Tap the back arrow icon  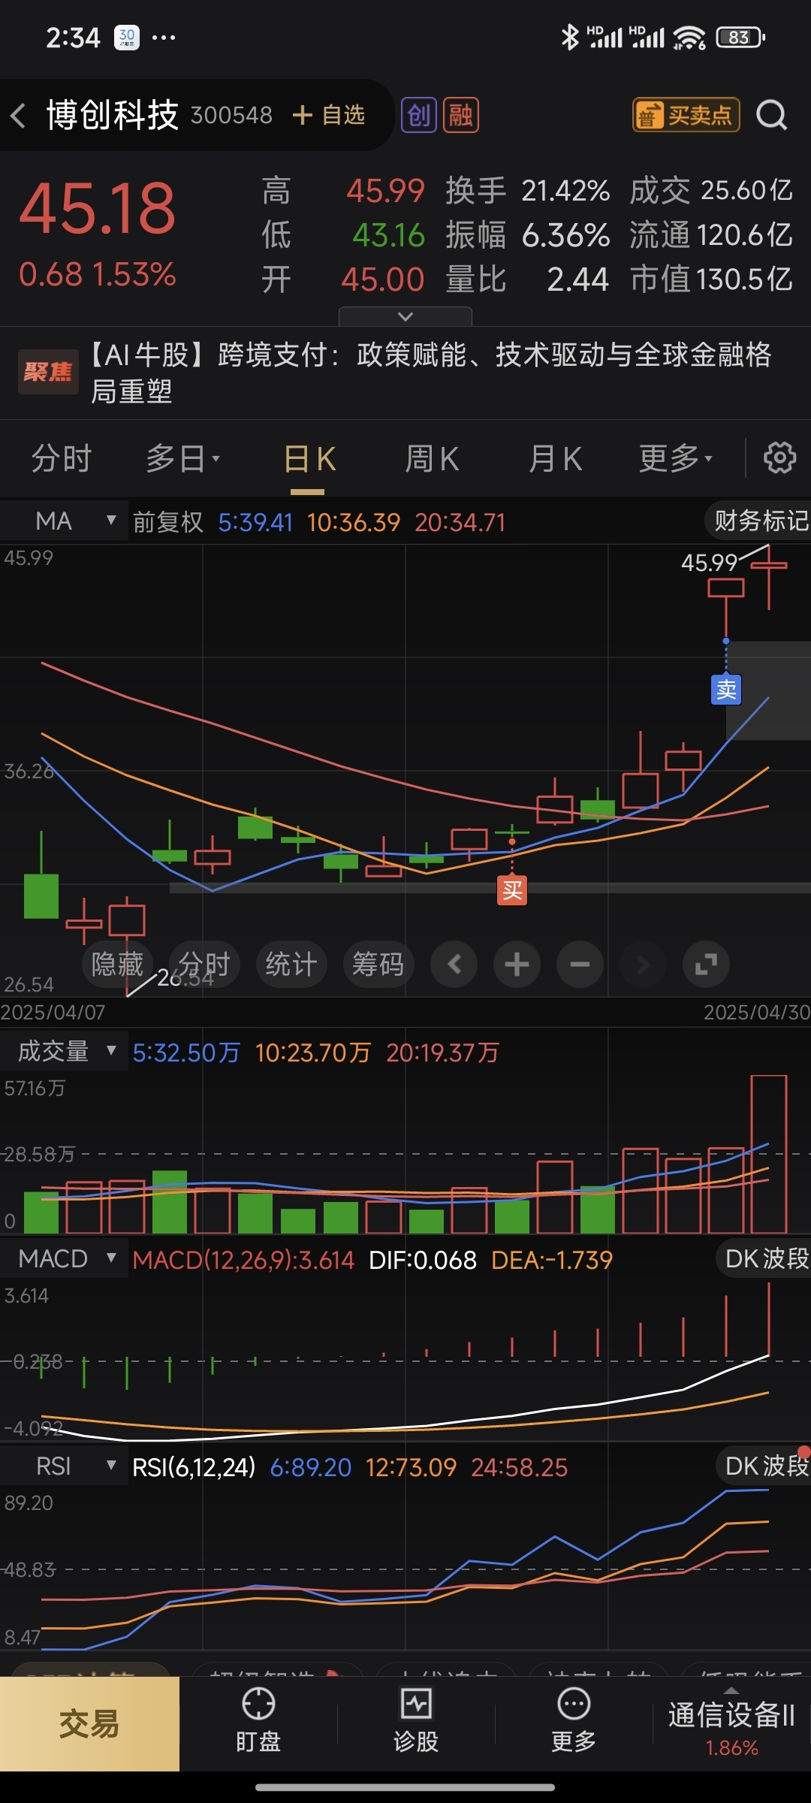click(x=19, y=116)
